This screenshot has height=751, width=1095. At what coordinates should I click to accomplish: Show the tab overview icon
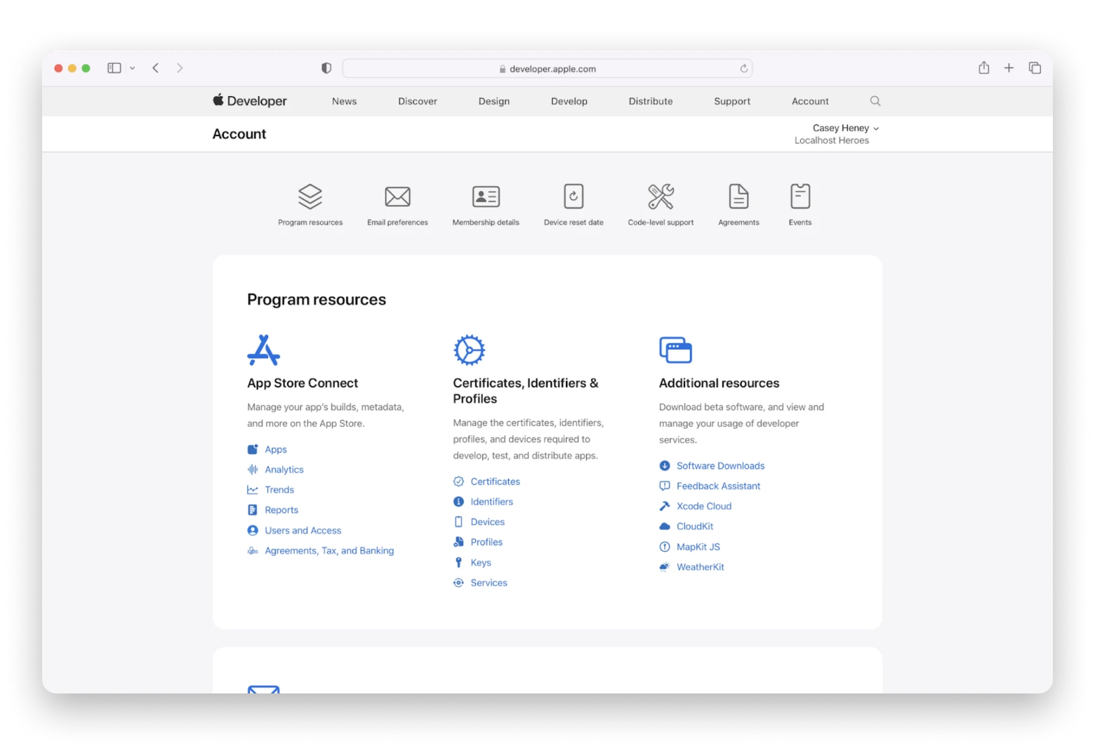1035,68
